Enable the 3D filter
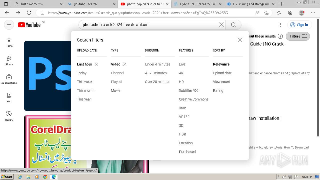320x180 pixels. click(181, 125)
